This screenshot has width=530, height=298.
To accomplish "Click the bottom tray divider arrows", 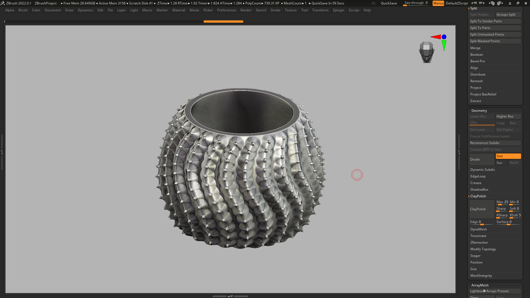I will coord(230,296).
